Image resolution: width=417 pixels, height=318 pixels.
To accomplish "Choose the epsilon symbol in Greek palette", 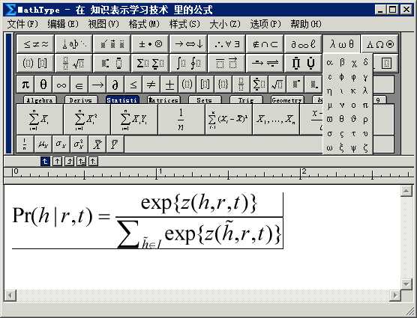I will point(329,77).
